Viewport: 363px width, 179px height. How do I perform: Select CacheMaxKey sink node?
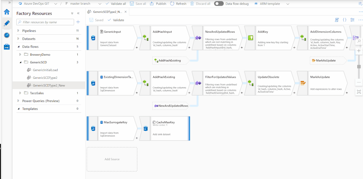pos(165,128)
